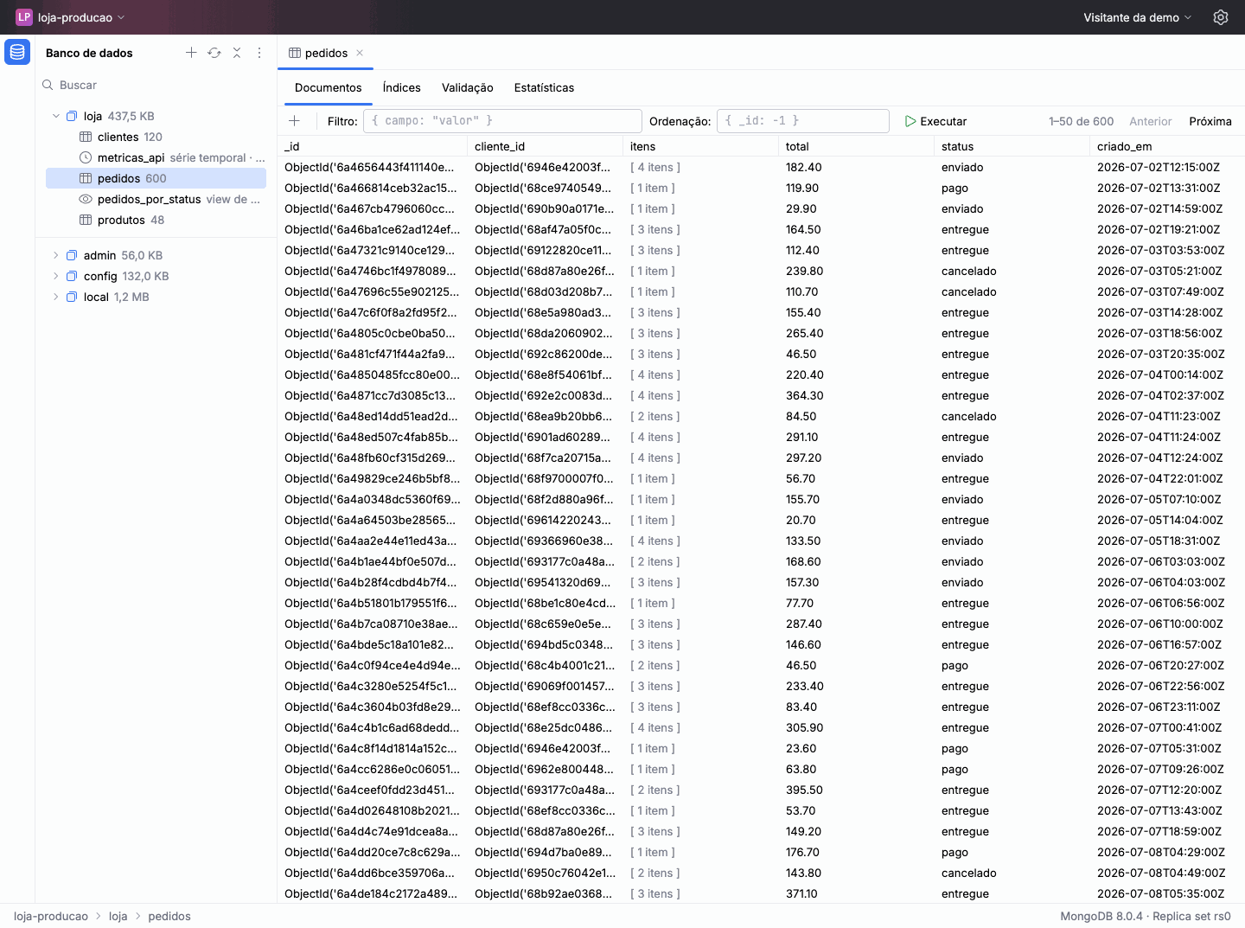Switch to the Estatísticas tab

[544, 87]
